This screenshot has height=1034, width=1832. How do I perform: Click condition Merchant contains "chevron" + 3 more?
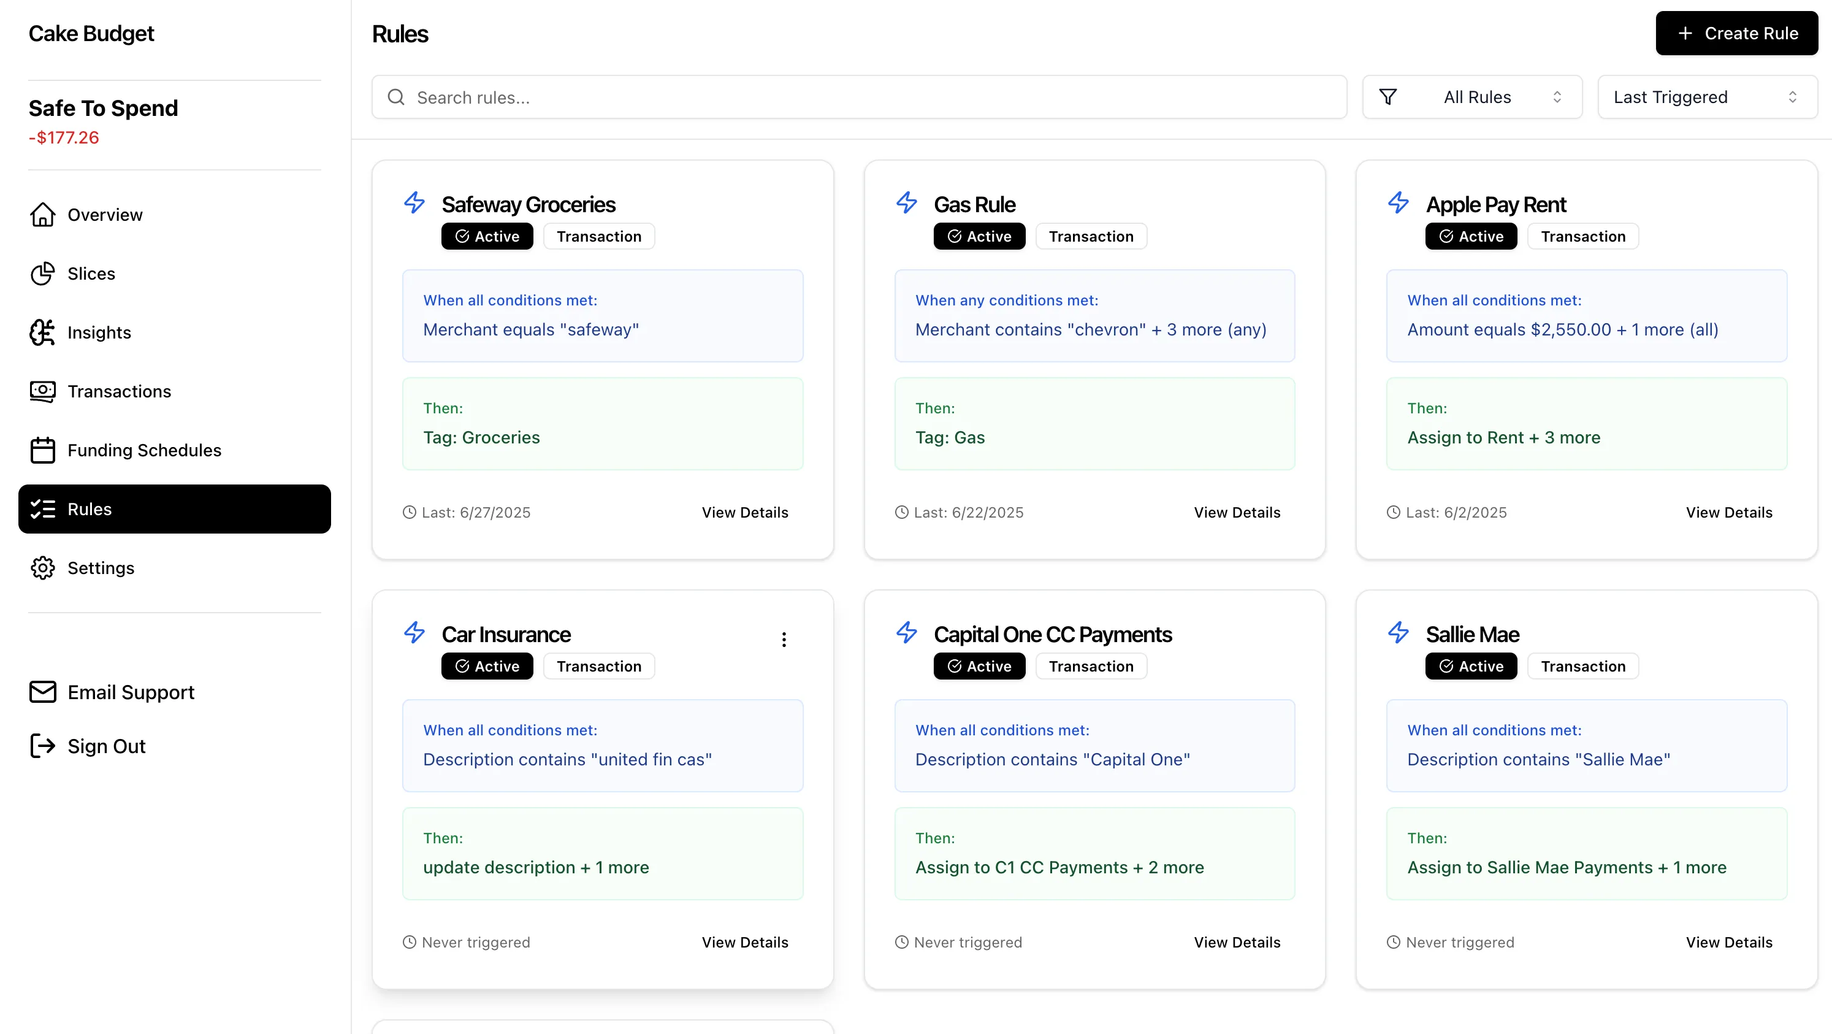pos(1090,329)
